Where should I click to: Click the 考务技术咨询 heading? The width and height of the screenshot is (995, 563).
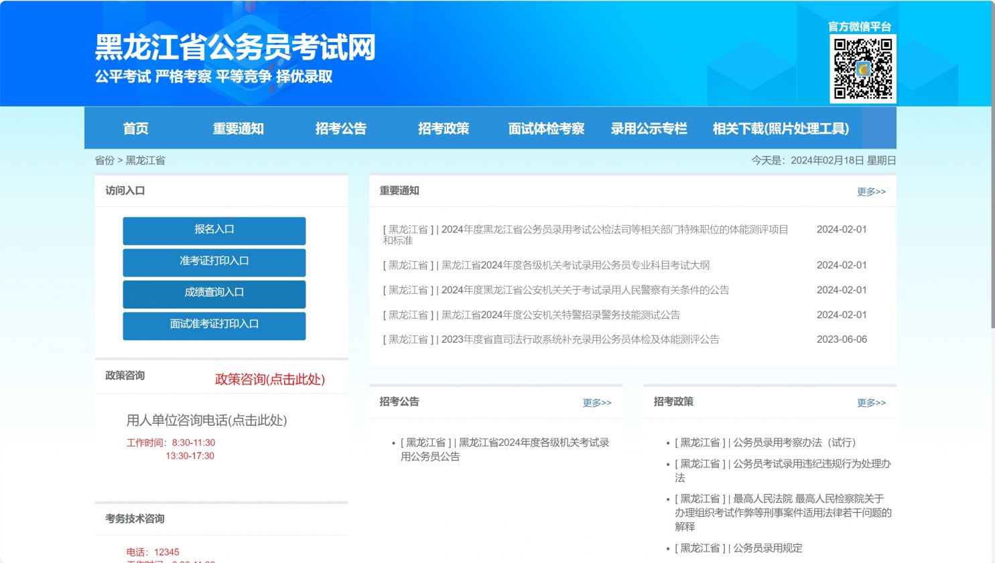tap(135, 519)
